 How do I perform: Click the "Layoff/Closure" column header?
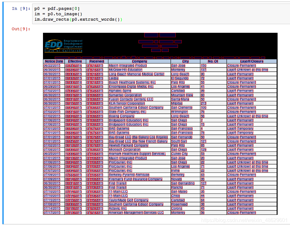pos(252,61)
